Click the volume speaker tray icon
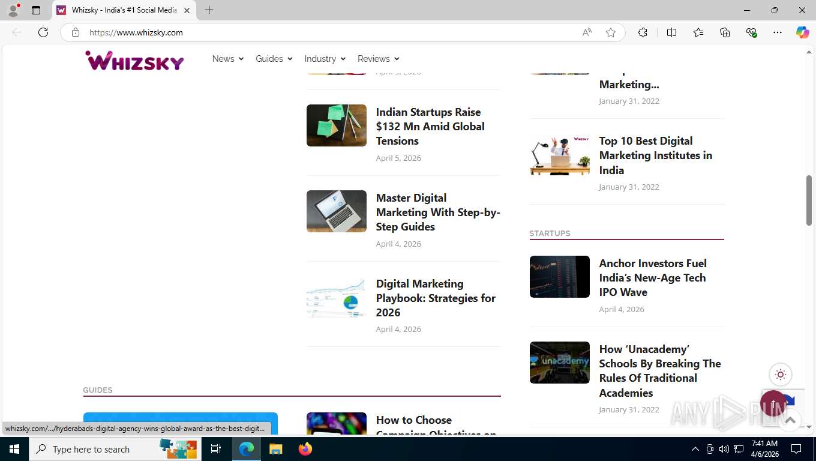Viewport: 816px width, 461px height. 724,449
